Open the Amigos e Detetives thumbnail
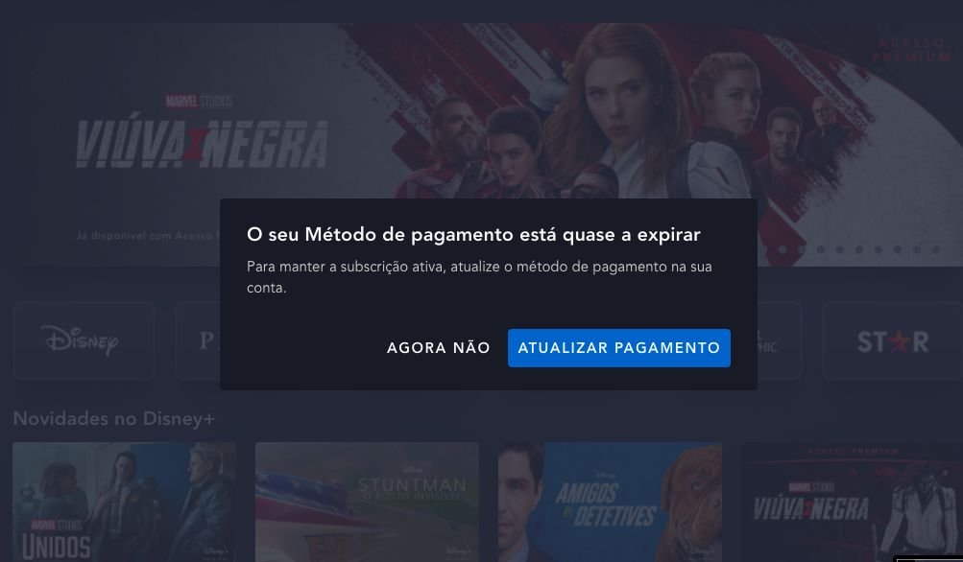This screenshot has height=562, width=963. click(x=610, y=502)
